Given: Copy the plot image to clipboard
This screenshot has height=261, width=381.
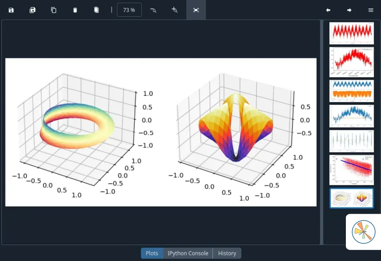Looking at the screenshot, I should (x=54, y=10).
